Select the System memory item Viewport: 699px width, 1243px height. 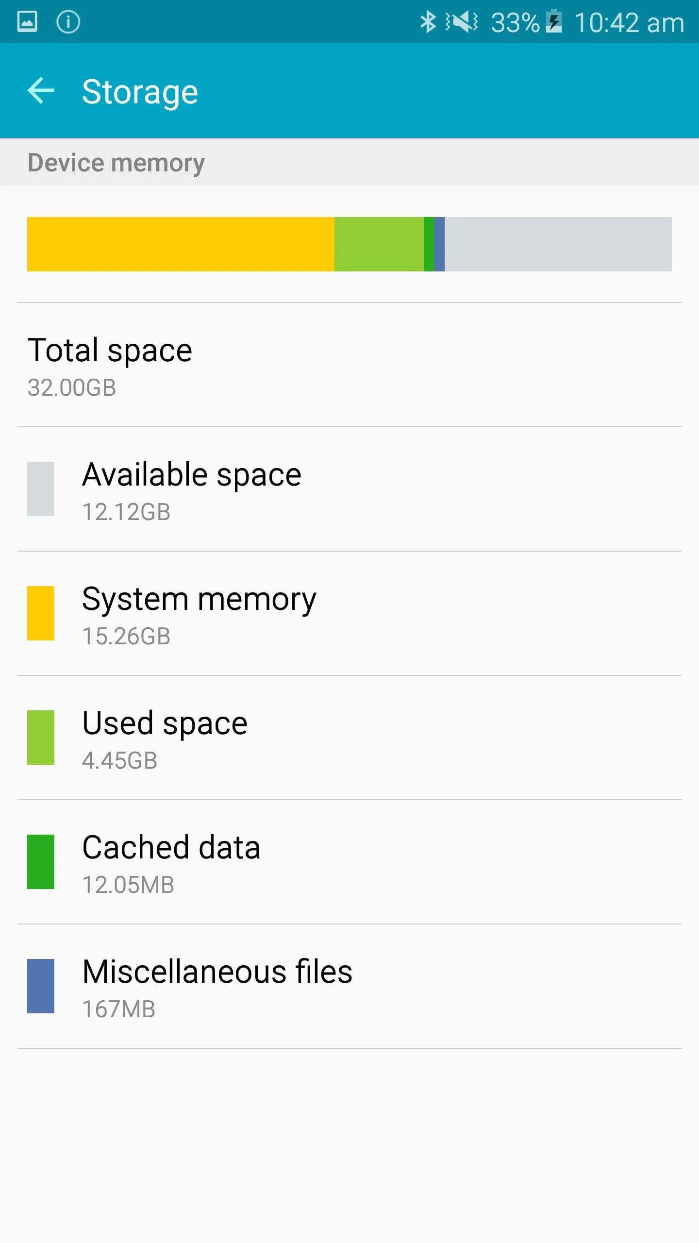coord(349,614)
